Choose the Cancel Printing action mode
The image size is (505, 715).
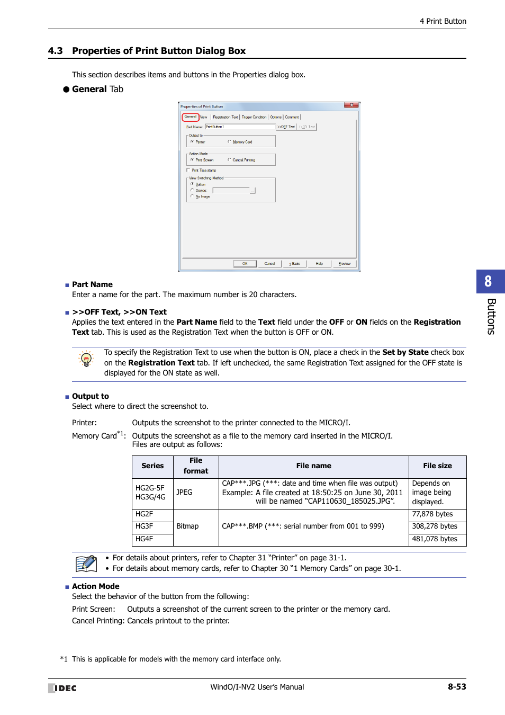click(229, 159)
